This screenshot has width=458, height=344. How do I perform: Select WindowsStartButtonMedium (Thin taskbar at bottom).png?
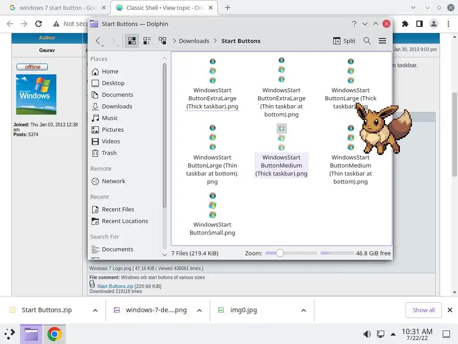point(350,154)
